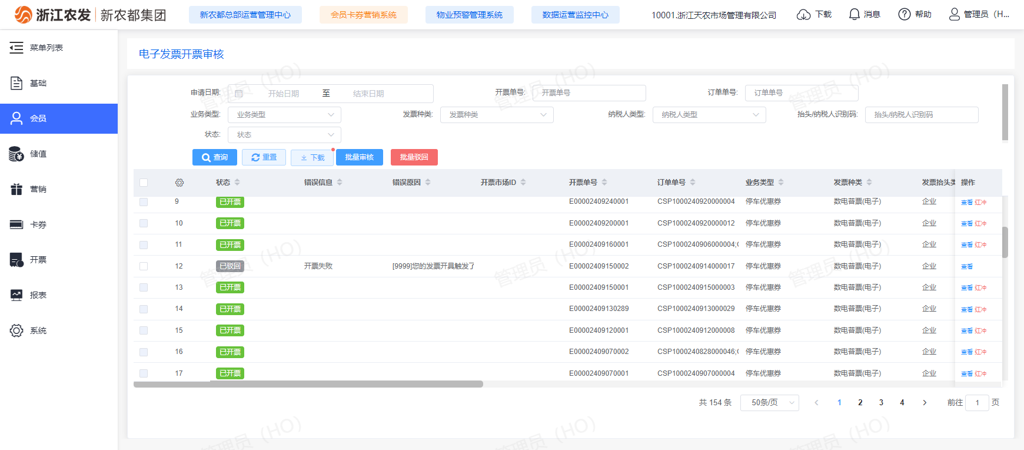
Task: Toggle the select-all checkbox in table header
Action: pyautogui.click(x=144, y=183)
